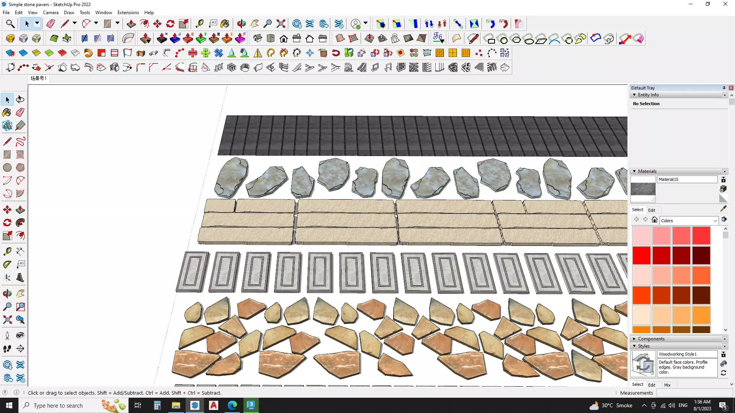This screenshot has width=735, height=413.
Task: Pick the pure red color swatch
Action: click(x=642, y=255)
